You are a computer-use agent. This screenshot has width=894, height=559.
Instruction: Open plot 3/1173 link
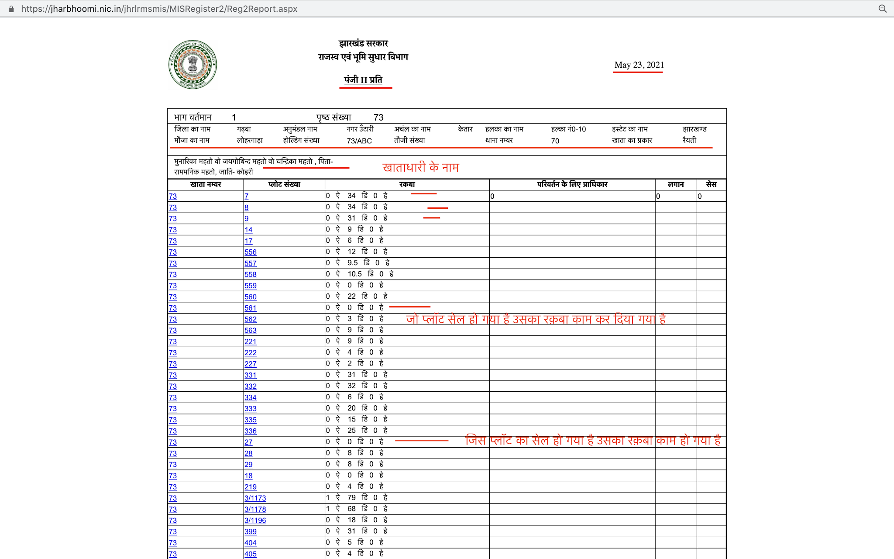point(255,498)
